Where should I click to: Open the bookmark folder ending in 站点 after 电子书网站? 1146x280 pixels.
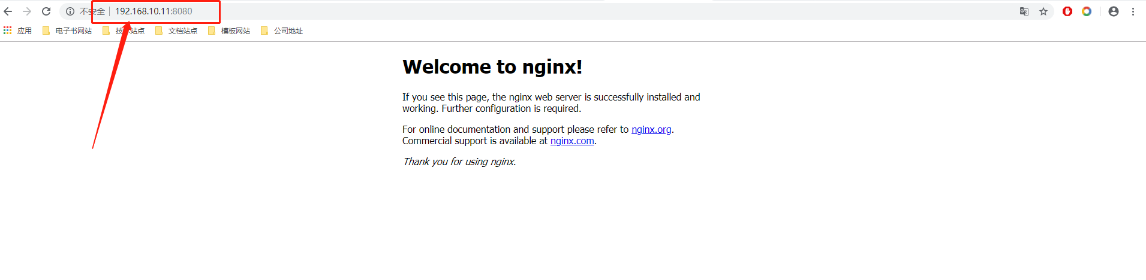124,31
